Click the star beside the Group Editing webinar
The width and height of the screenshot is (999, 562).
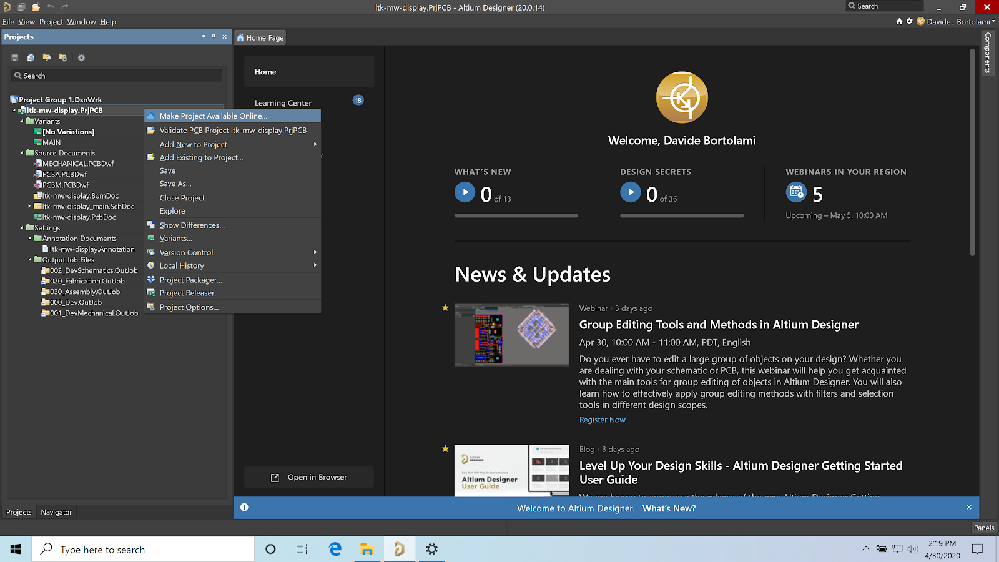pyautogui.click(x=445, y=307)
